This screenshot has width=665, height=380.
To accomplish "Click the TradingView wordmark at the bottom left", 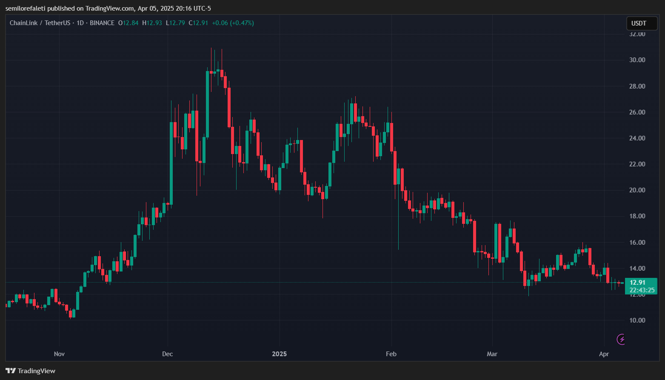I will tap(37, 371).
